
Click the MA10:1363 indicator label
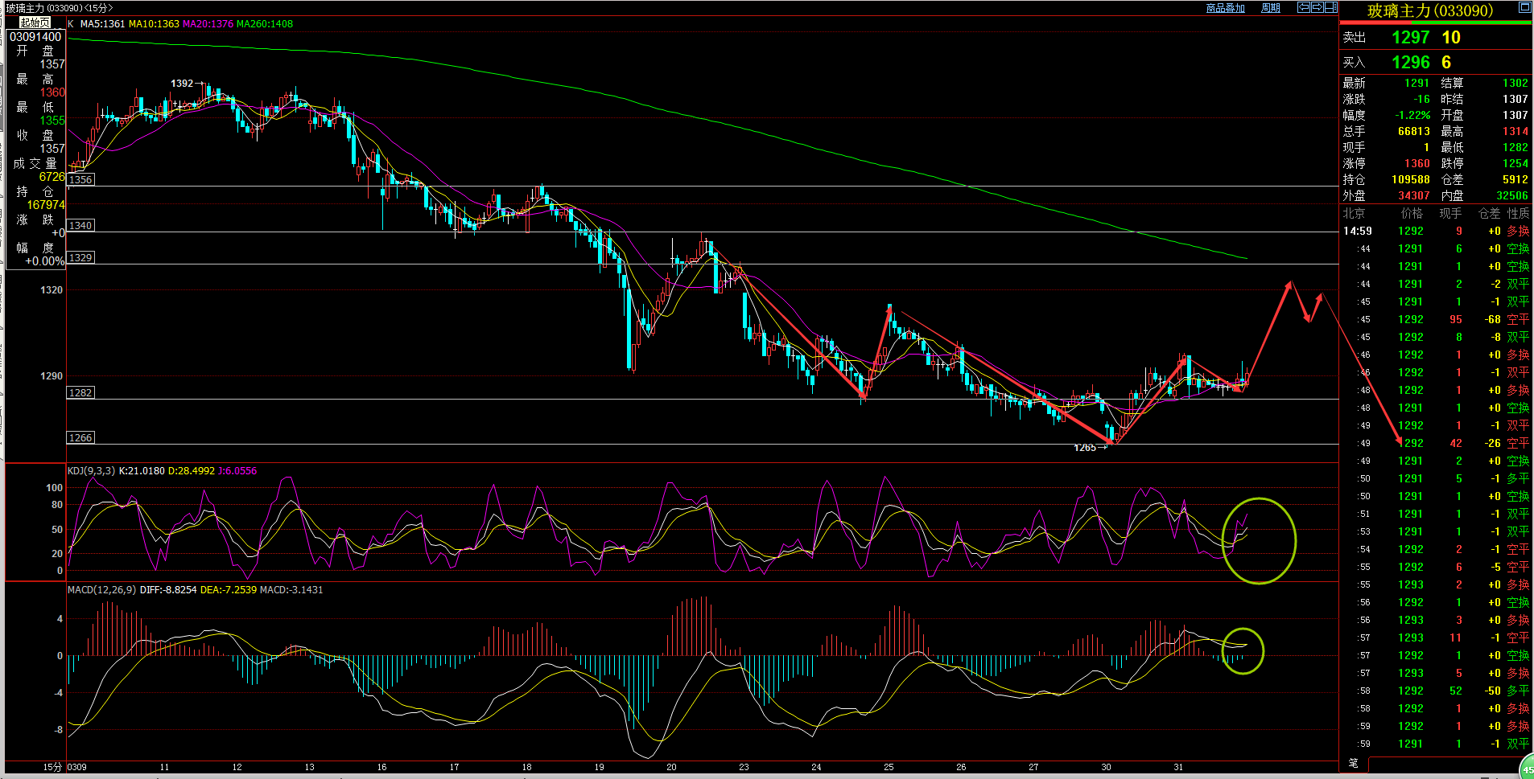[154, 24]
